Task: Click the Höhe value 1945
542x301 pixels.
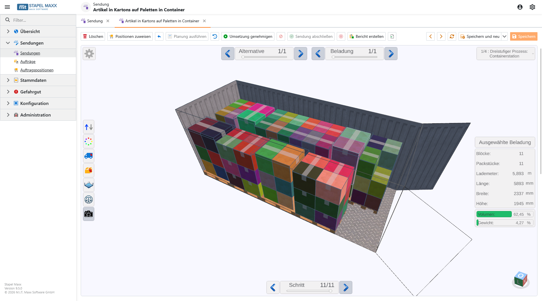Action: (x=519, y=204)
